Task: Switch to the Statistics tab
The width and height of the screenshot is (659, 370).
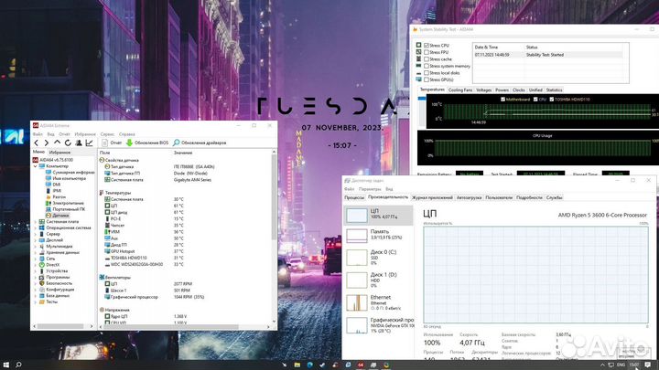Action: point(554,90)
